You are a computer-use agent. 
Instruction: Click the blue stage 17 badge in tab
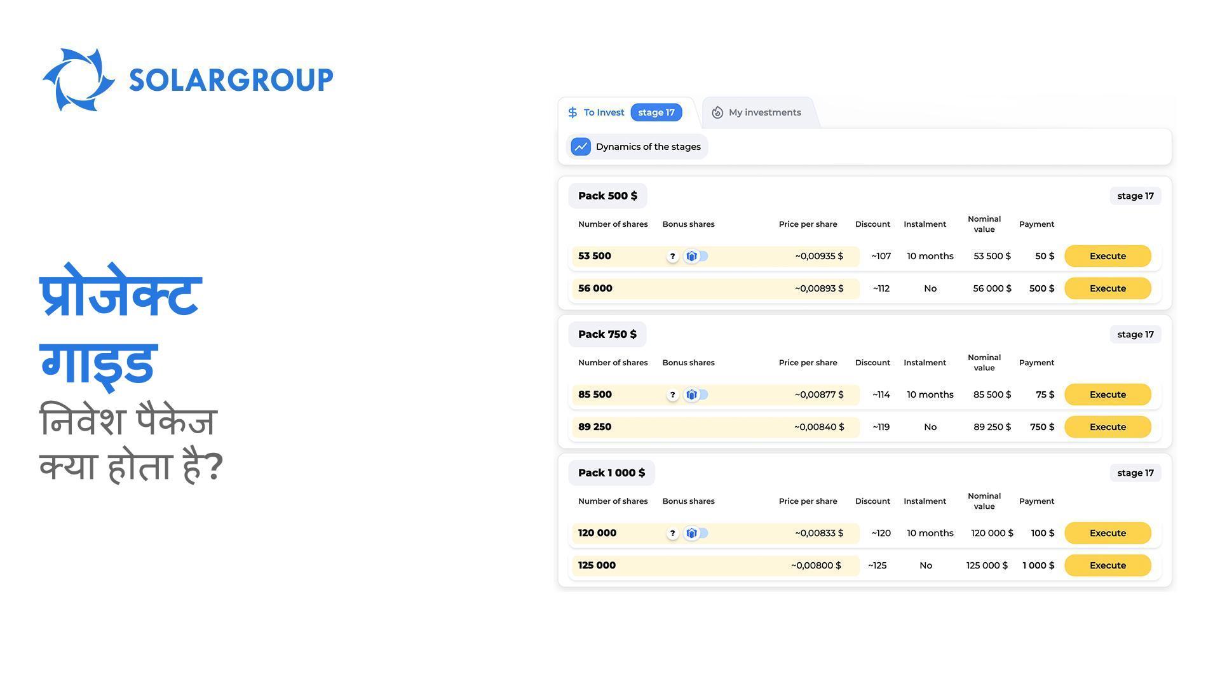656,112
